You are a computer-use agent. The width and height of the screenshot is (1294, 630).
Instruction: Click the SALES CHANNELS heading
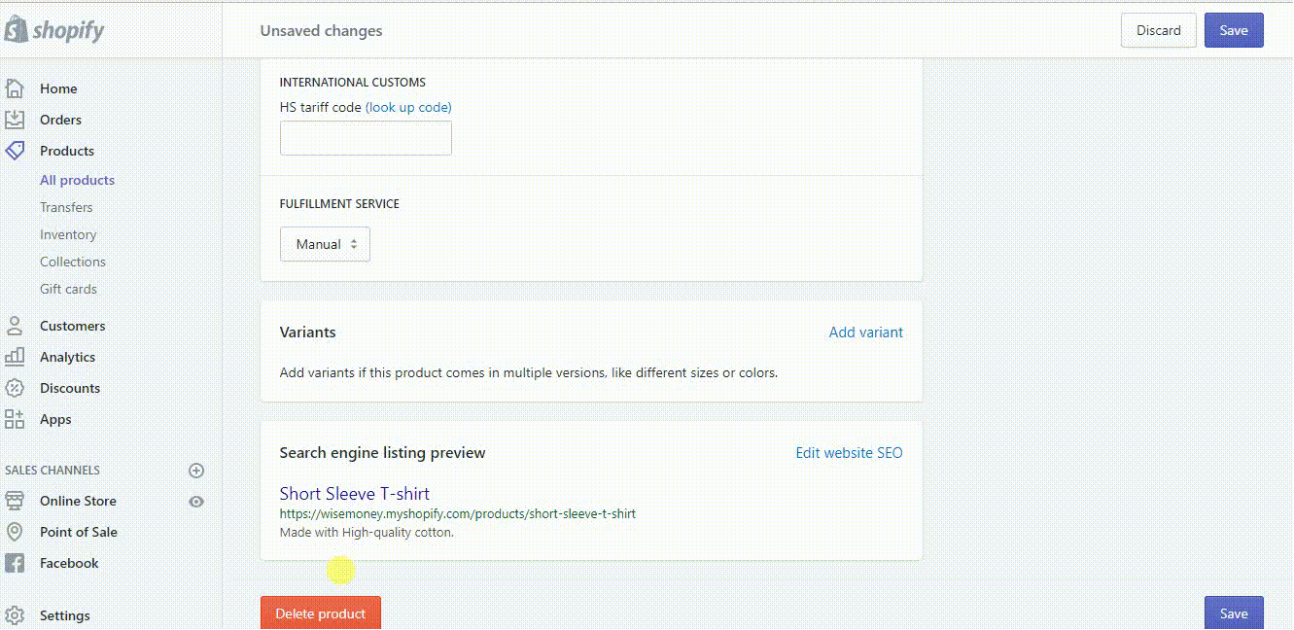click(52, 471)
